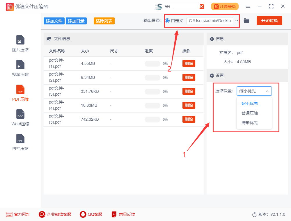291x221 pixels.
Task: Select file name pdf文件-(3).pdf
Action: pos(56,91)
